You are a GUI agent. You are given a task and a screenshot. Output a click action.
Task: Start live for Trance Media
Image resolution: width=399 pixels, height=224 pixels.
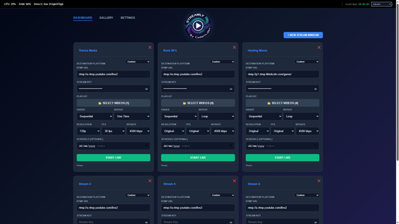tap(113, 157)
